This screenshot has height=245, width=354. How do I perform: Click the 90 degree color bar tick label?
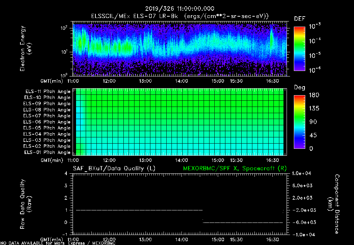(x=313, y=122)
